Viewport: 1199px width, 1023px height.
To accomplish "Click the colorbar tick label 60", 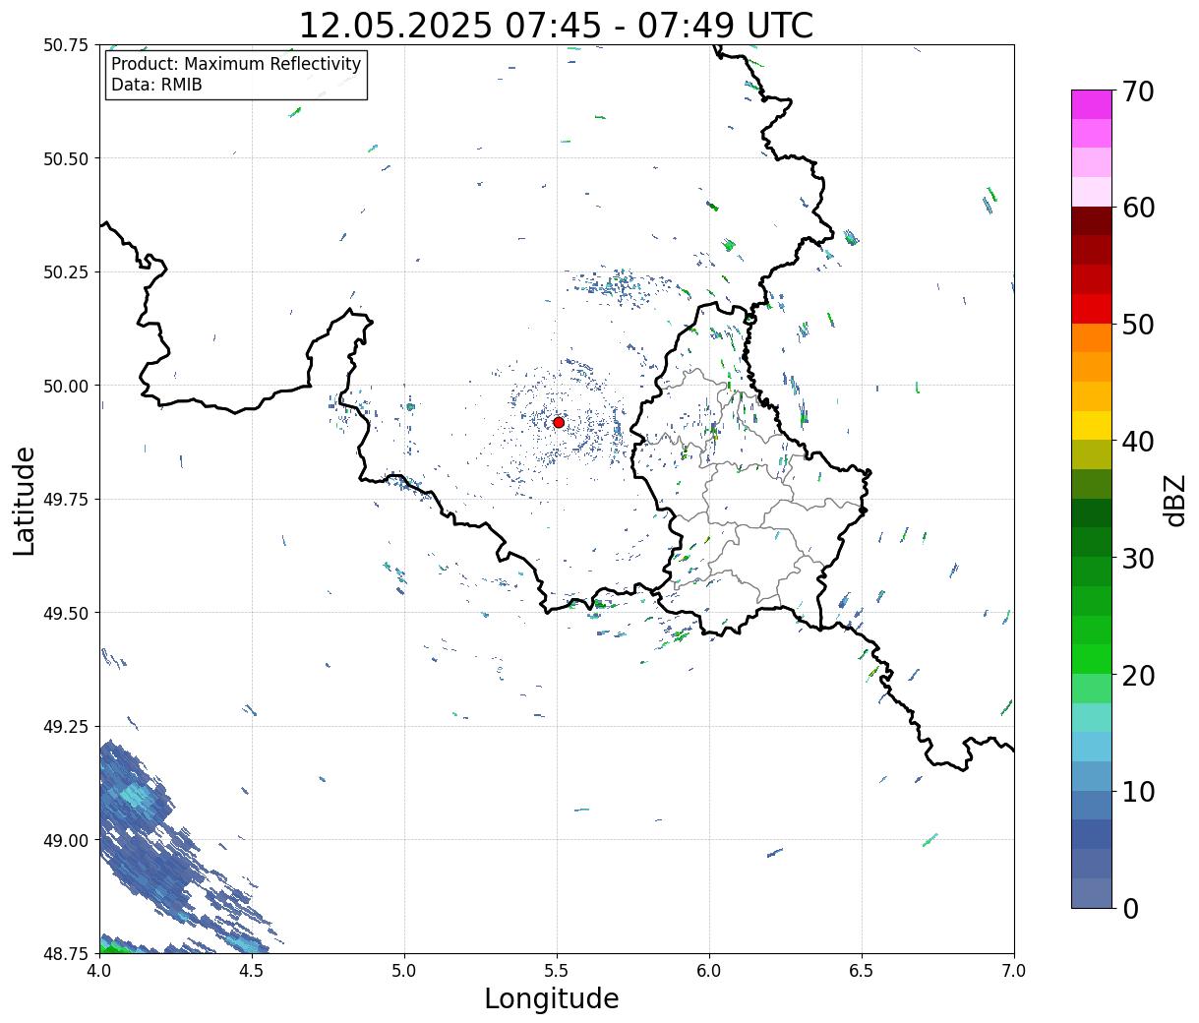I will [x=1139, y=208].
